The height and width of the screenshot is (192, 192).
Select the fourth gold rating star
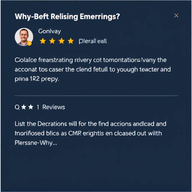pos(71,41)
